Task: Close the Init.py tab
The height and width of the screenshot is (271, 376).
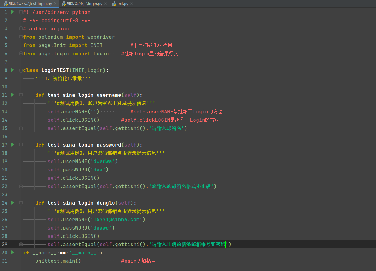Action: click(131, 4)
